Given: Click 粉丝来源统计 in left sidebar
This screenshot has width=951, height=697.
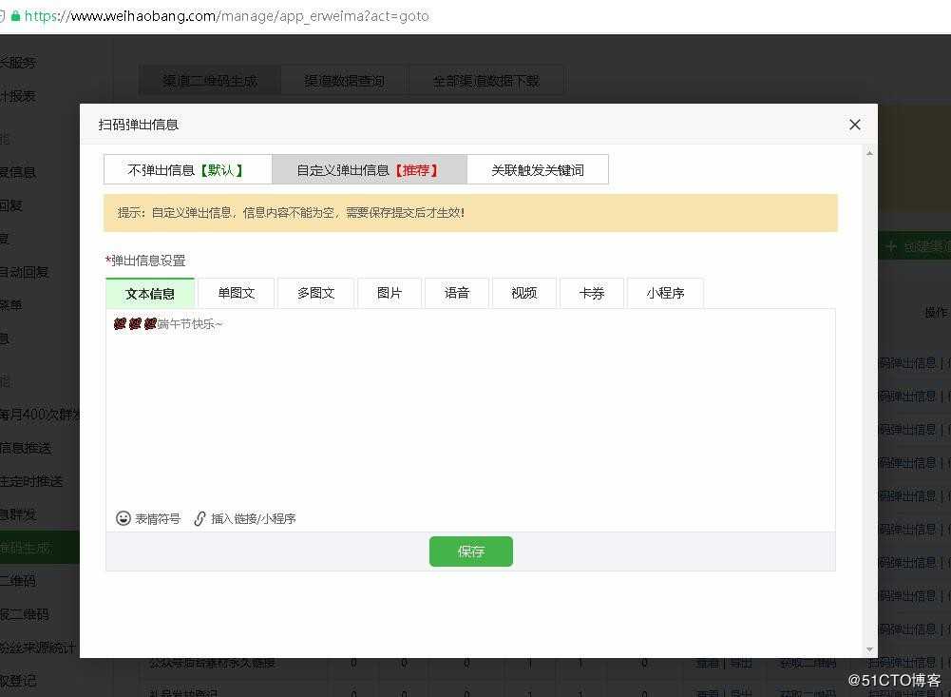Looking at the screenshot, I should [38, 648].
